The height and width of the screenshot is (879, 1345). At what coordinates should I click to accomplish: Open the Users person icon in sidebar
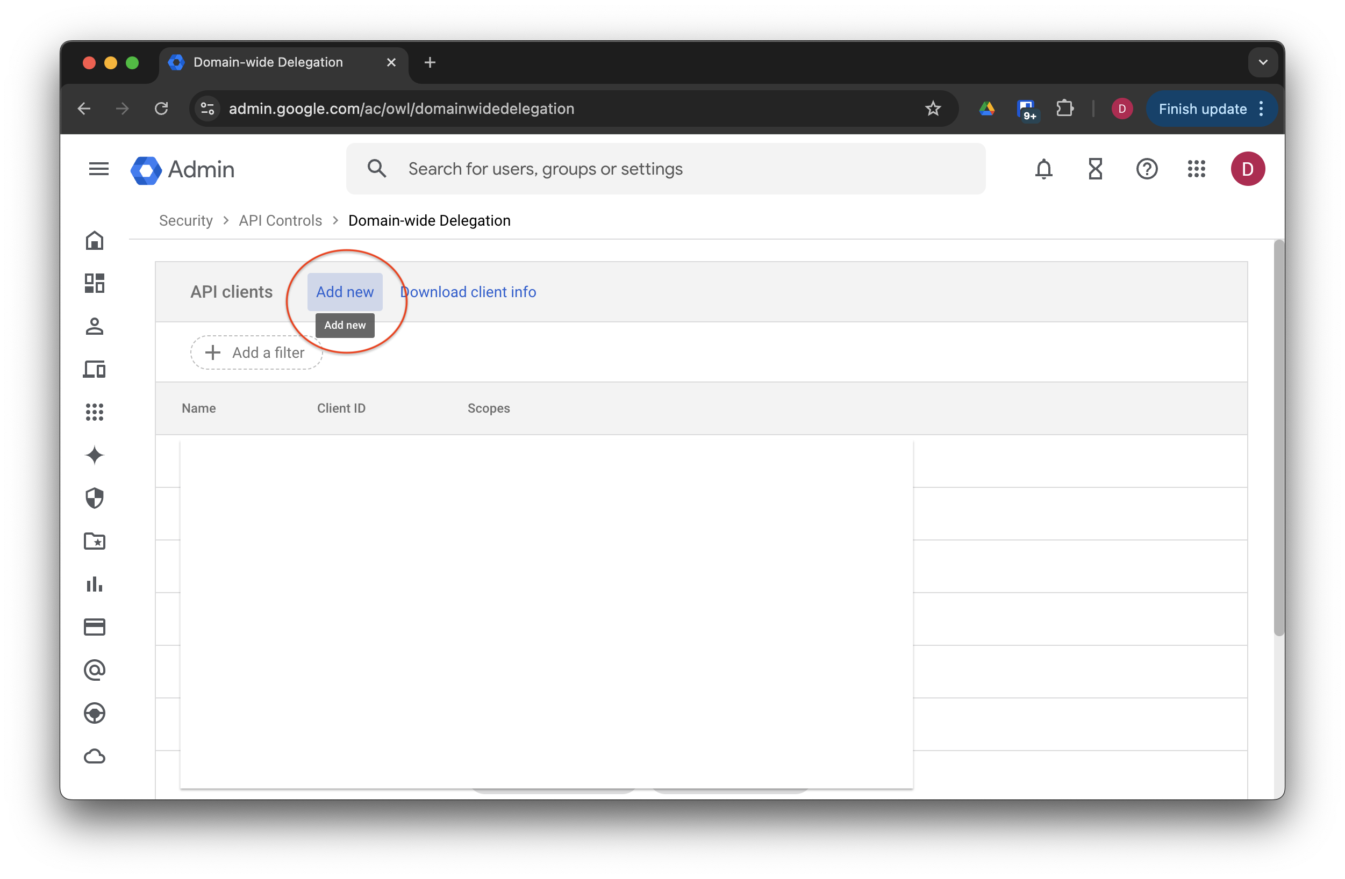pos(95,327)
